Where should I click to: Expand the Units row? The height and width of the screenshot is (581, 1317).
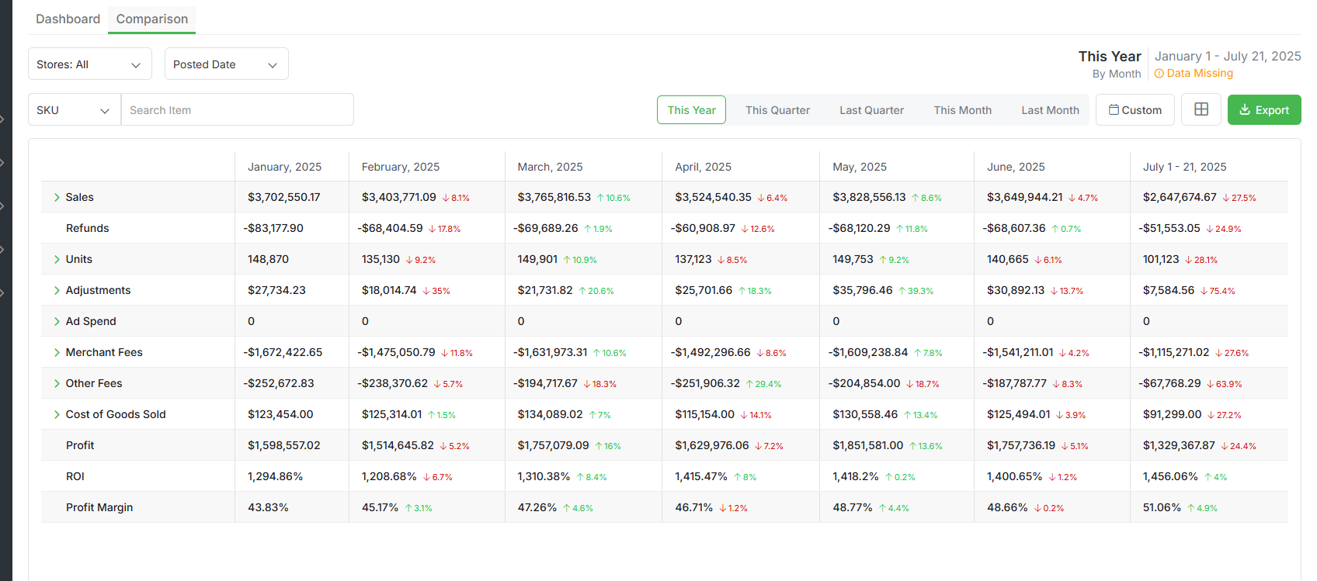pyautogui.click(x=57, y=260)
